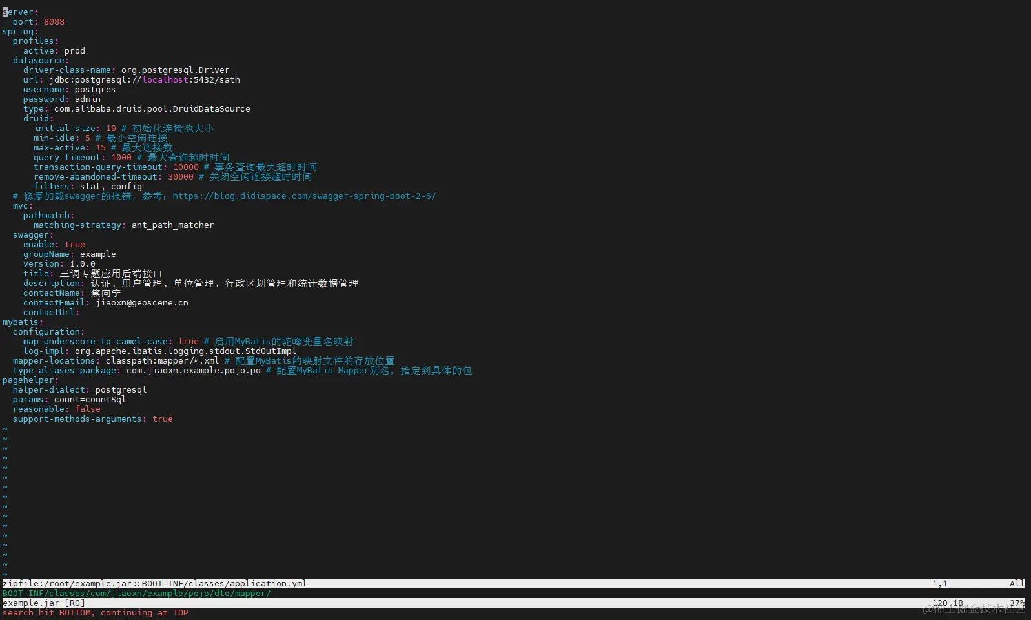Image resolution: width=1031 pixels, height=620 pixels.
Task: Click log-impl value org.apache.ibatis.logging.stdout.StdOutImpl
Action: tap(186, 351)
